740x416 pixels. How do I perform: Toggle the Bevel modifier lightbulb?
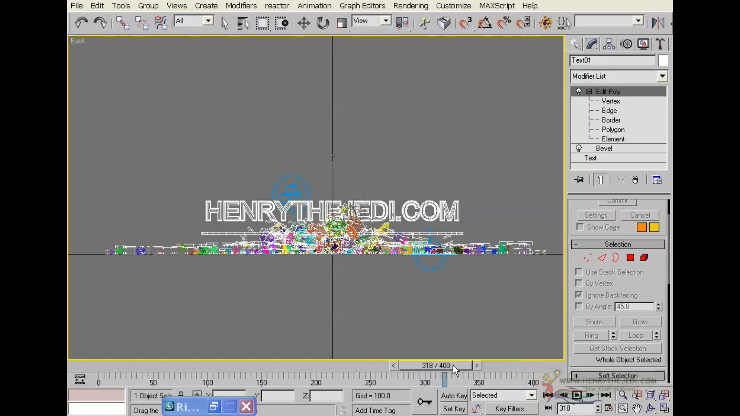(579, 148)
